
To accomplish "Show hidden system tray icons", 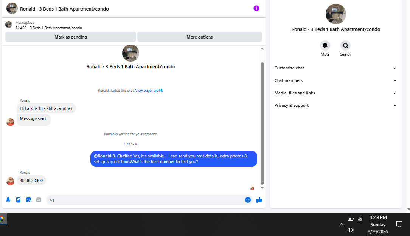I will tap(342, 224).
